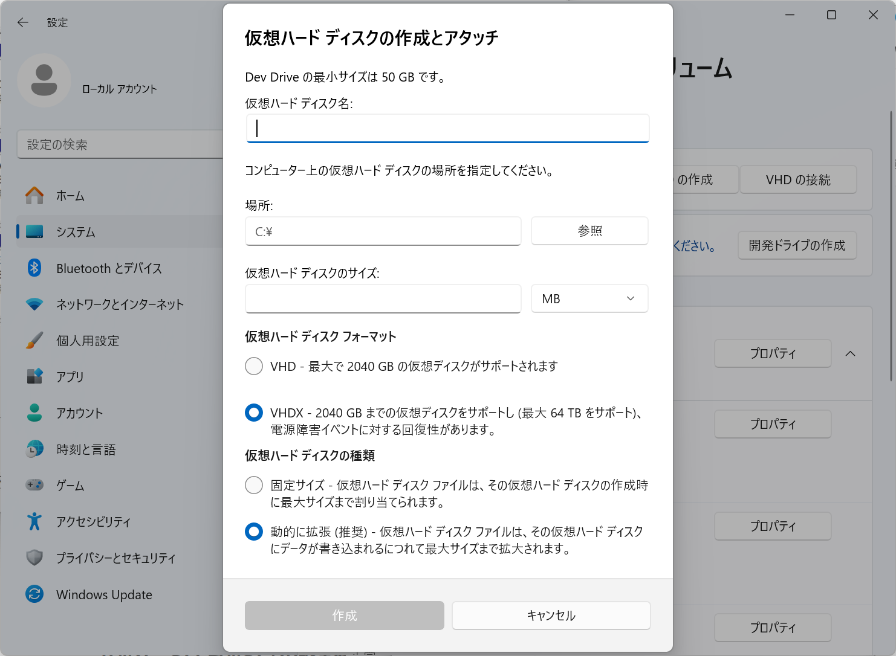Open the MB size unit dropdown
The height and width of the screenshot is (656, 896).
point(589,298)
